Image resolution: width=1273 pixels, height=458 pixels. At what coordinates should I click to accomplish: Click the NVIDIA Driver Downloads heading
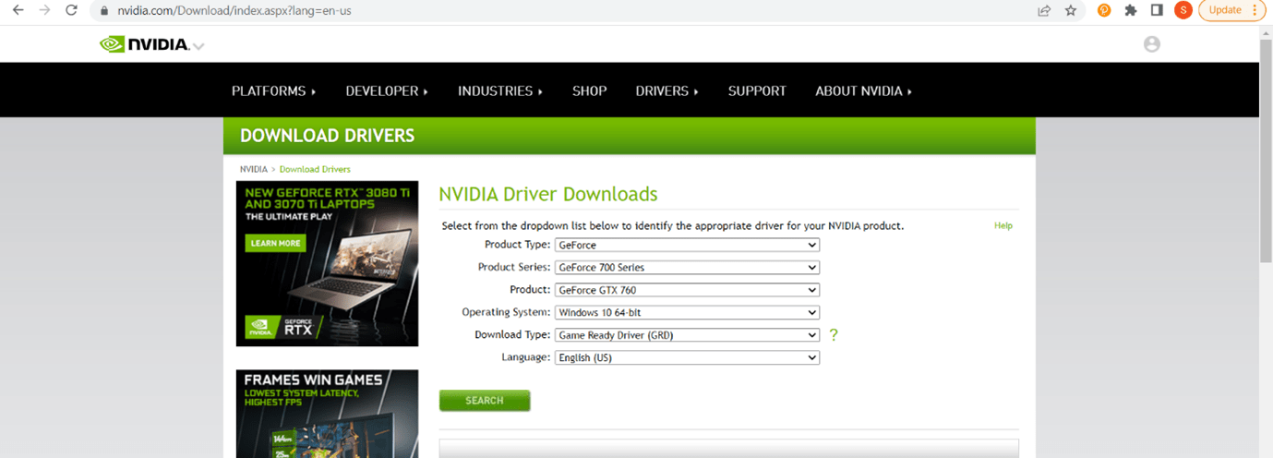548,194
